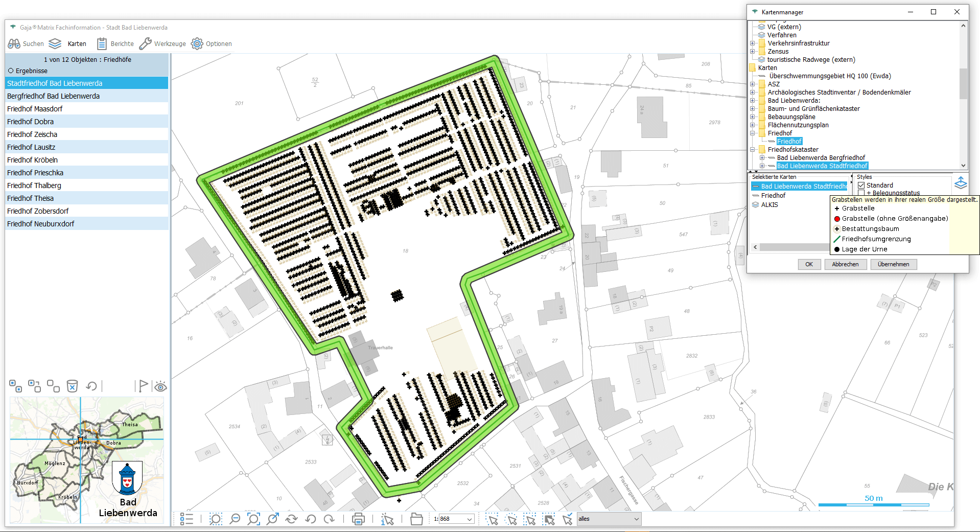Click the info cursor identify tool
This screenshot has width=980, height=532.
pos(387,519)
